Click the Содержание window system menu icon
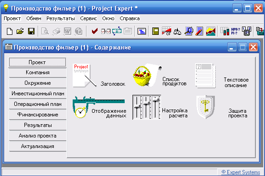The image size is (265, 176). (8, 47)
